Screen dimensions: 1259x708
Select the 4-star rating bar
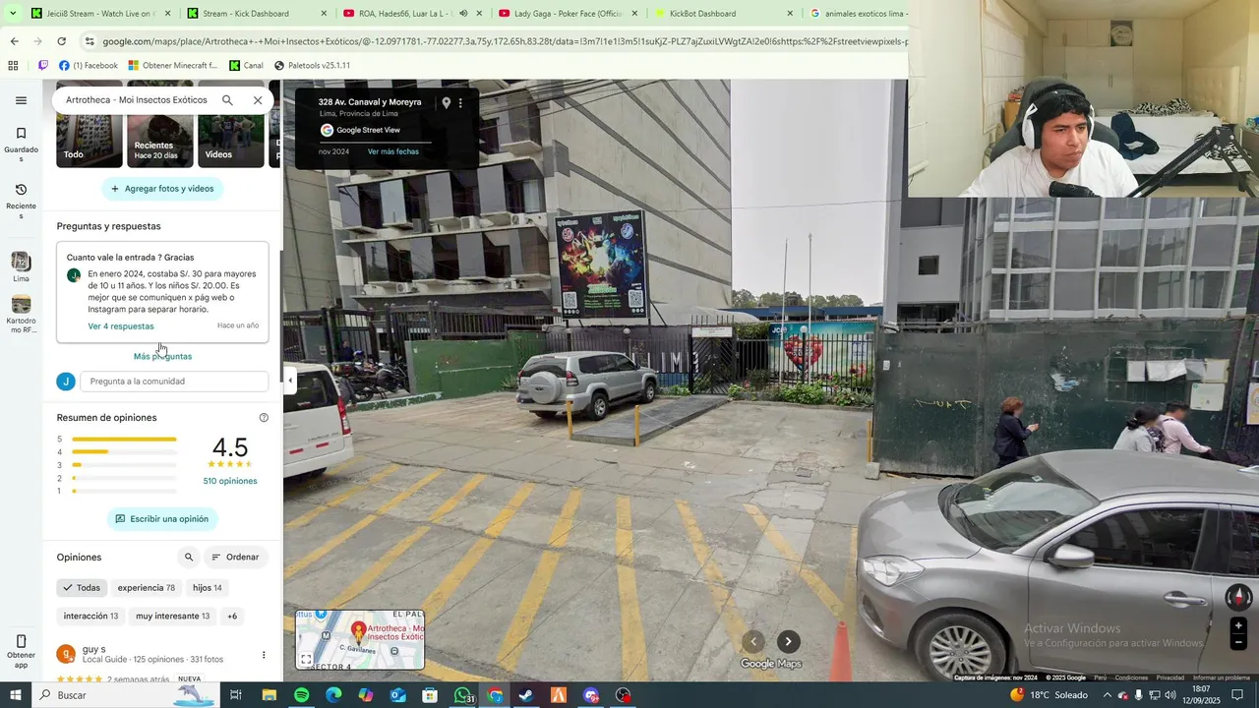[124, 452]
